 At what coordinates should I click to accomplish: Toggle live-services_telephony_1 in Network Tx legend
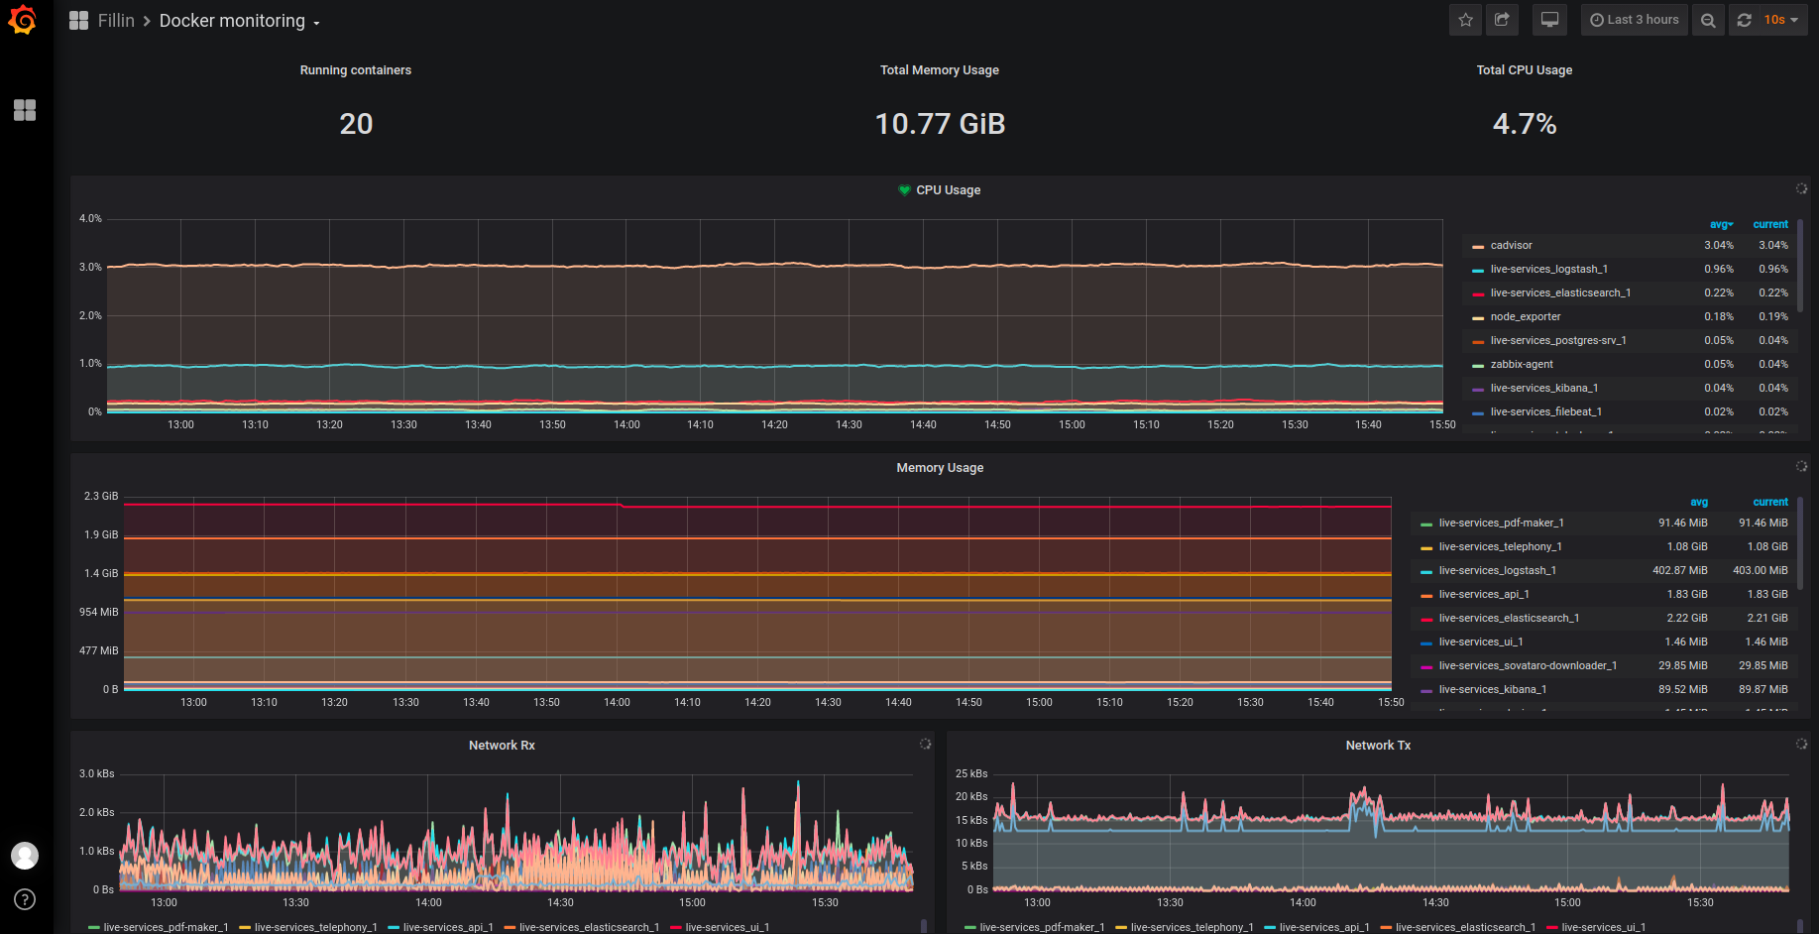[x=1192, y=927]
